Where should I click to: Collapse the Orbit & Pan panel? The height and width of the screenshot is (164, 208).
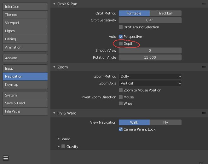[54, 4]
